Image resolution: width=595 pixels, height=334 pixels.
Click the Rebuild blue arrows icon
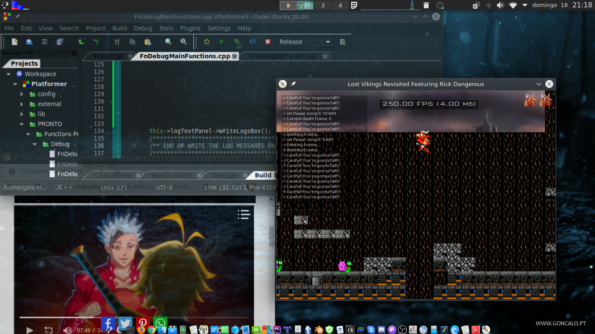252,42
